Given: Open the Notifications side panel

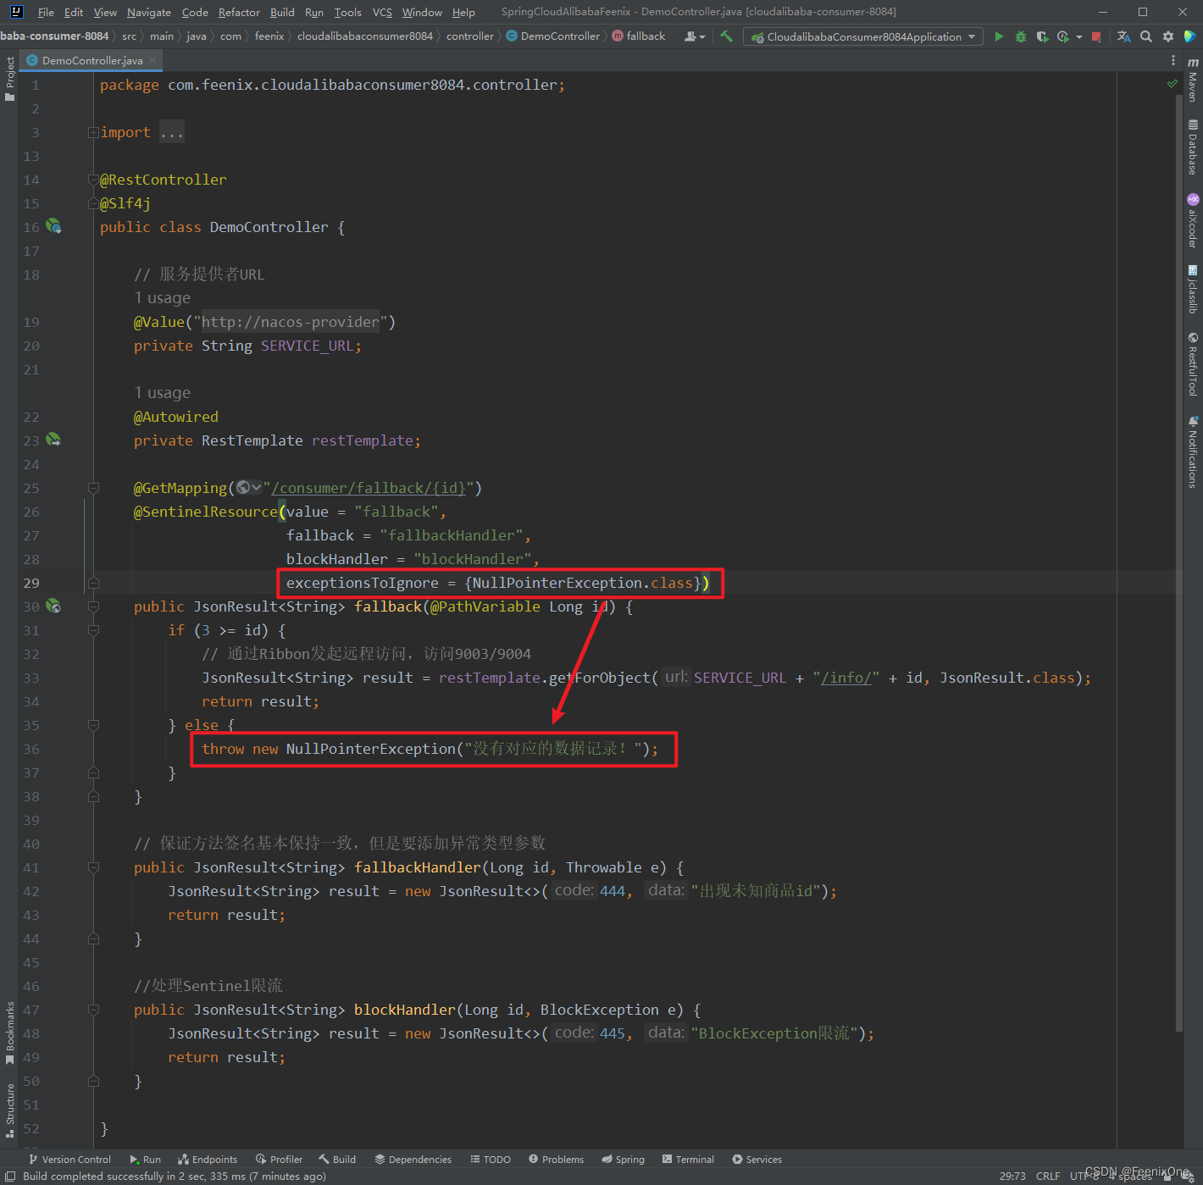Looking at the screenshot, I should click(x=1193, y=451).
